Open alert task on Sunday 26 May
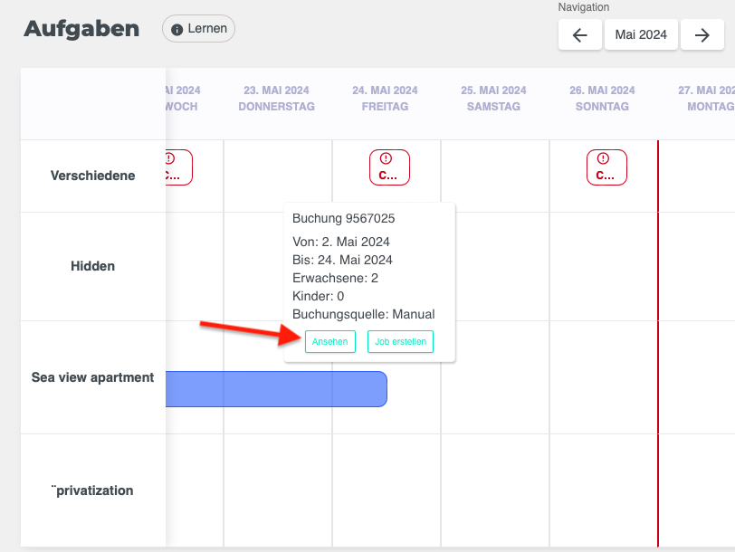Image resolution: width=735 pixels, height=552 pixels. [x=606, y=167]
